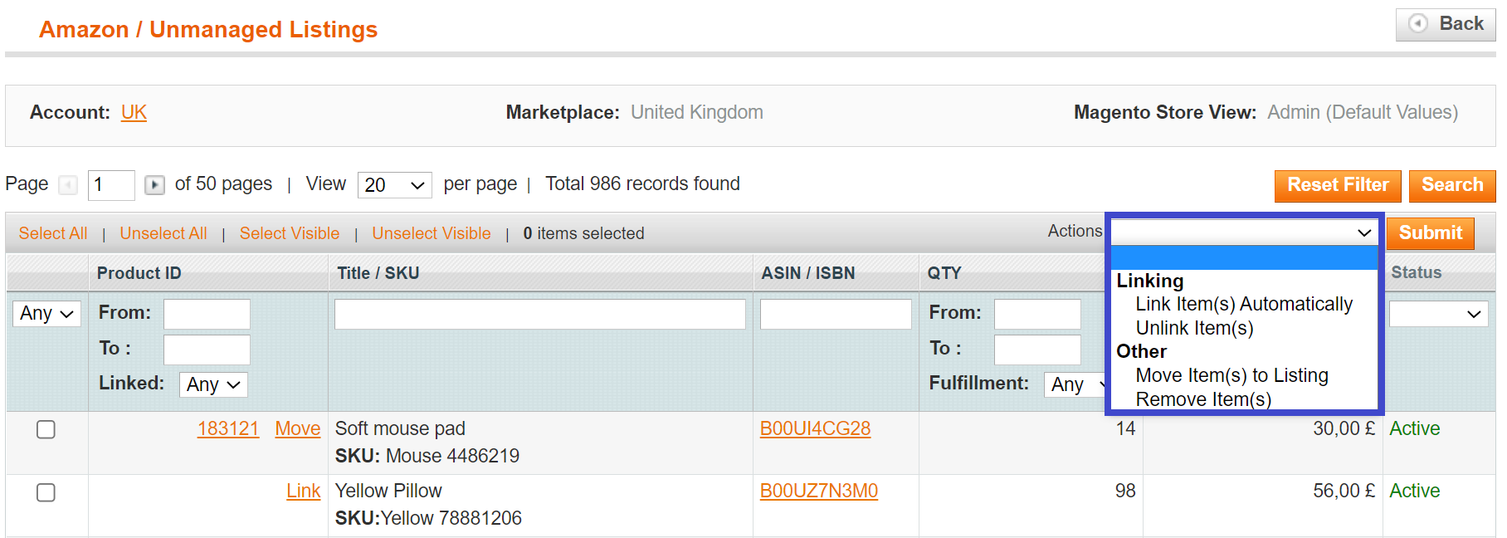Choose Link Item(s) Automatically option
The image size is (1507, 538).
[x=1244, y=305]
